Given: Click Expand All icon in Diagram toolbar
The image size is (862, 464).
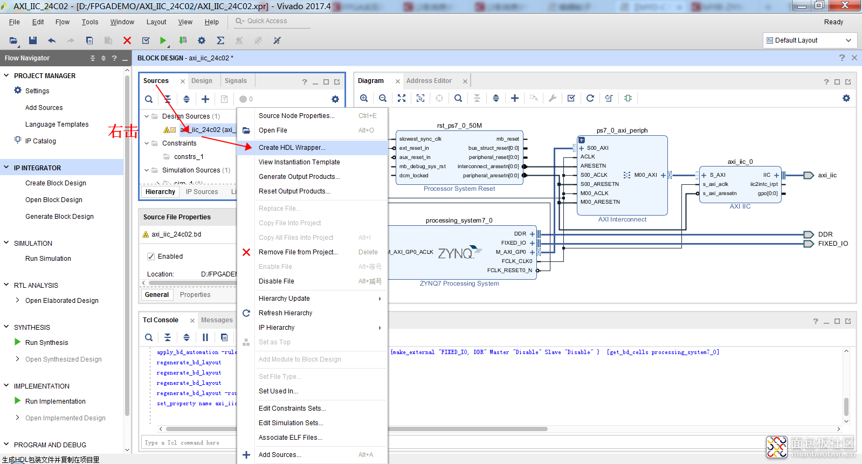Looking at the screenshot, I should tap(496, 98).
